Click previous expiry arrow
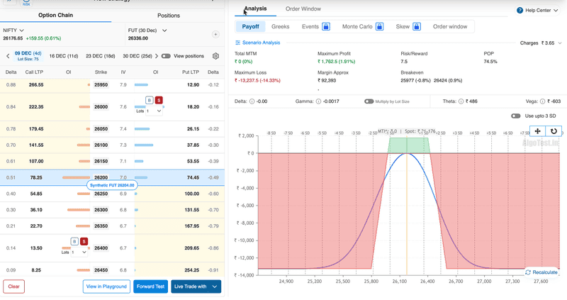Image resolution: width=567 pixels, height=300 pixels. [8, 55]
